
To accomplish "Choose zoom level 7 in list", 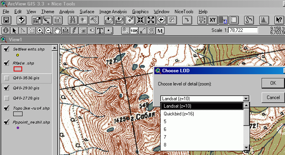I will 202,137.
